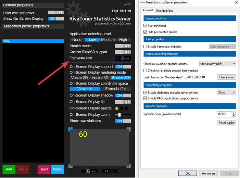This screenshot has height=178, width=240.
Task: Click the Delete profile button
Action: point(23,169)
